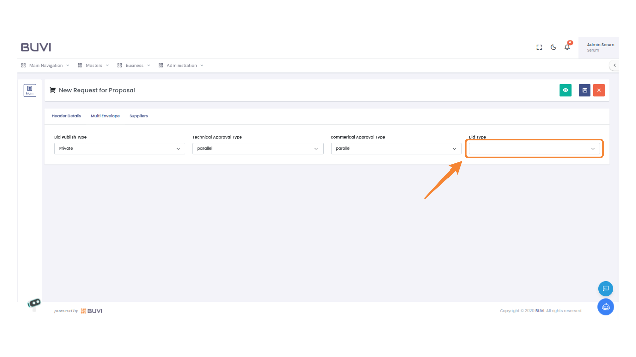The image size is (636, 357).
Task: Expand the Masters menu
Action: pos(94,65)
